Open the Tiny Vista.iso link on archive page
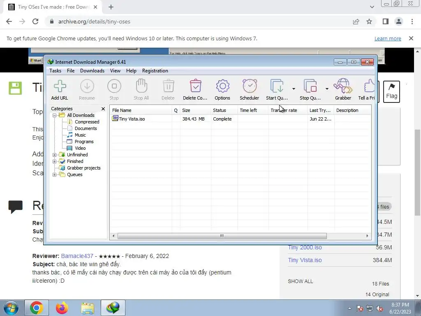The image size is (421, 316). pos(305,260)
